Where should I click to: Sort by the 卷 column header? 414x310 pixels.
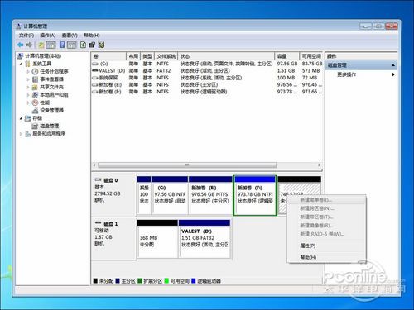pyautogui.click(x=108, y=56)
